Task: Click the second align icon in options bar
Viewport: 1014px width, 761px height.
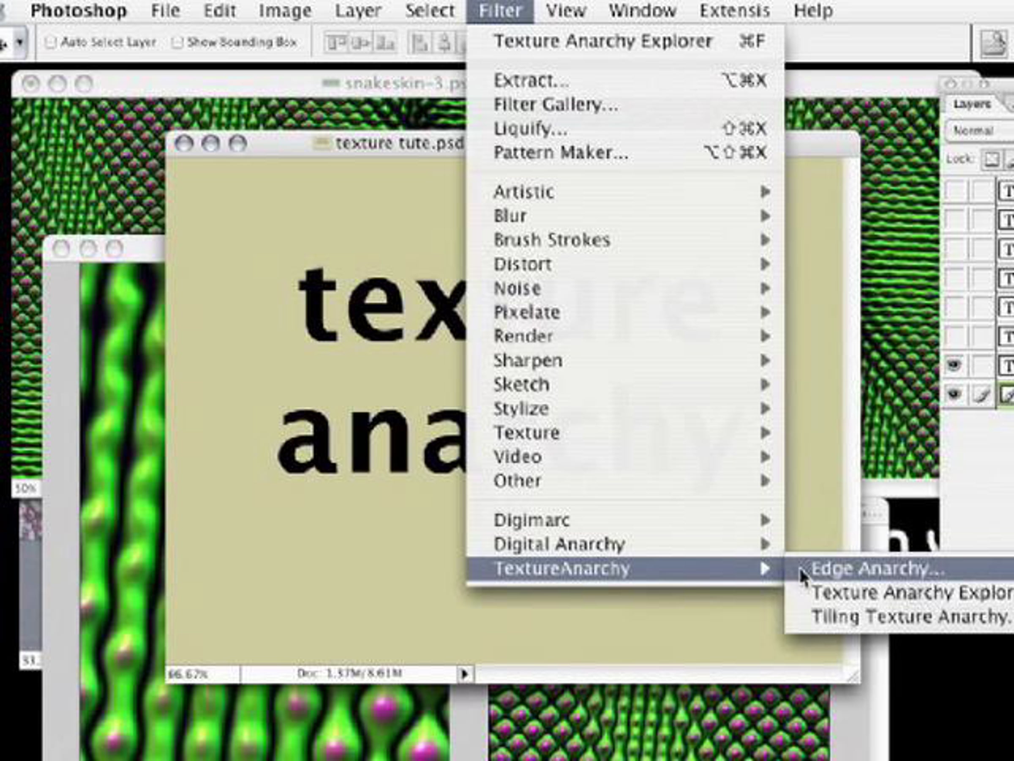Action: [361, 43]
